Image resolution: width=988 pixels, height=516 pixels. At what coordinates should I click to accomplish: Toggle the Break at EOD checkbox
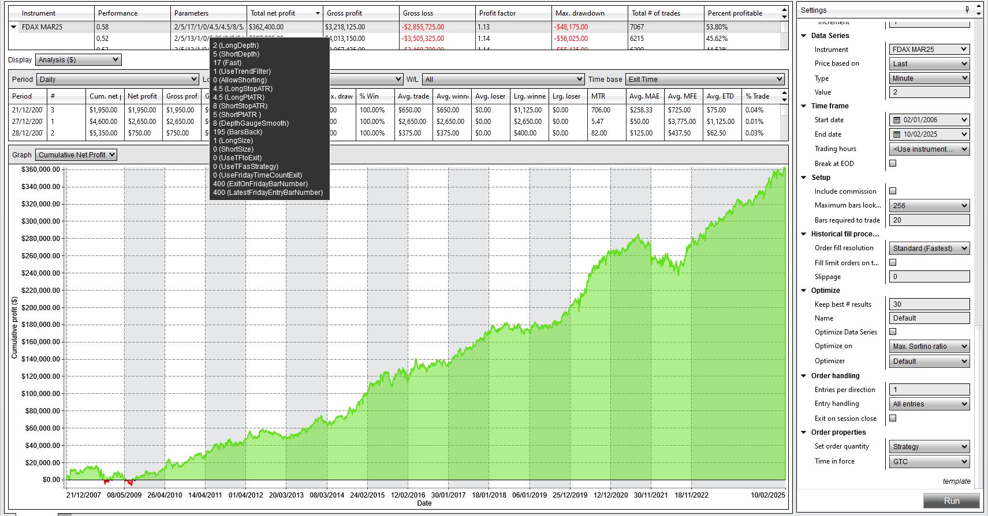click(x=893, y=163)
